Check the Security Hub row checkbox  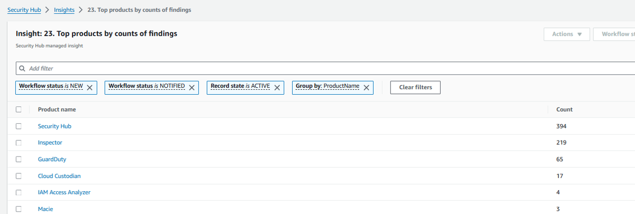pos(19,126)
